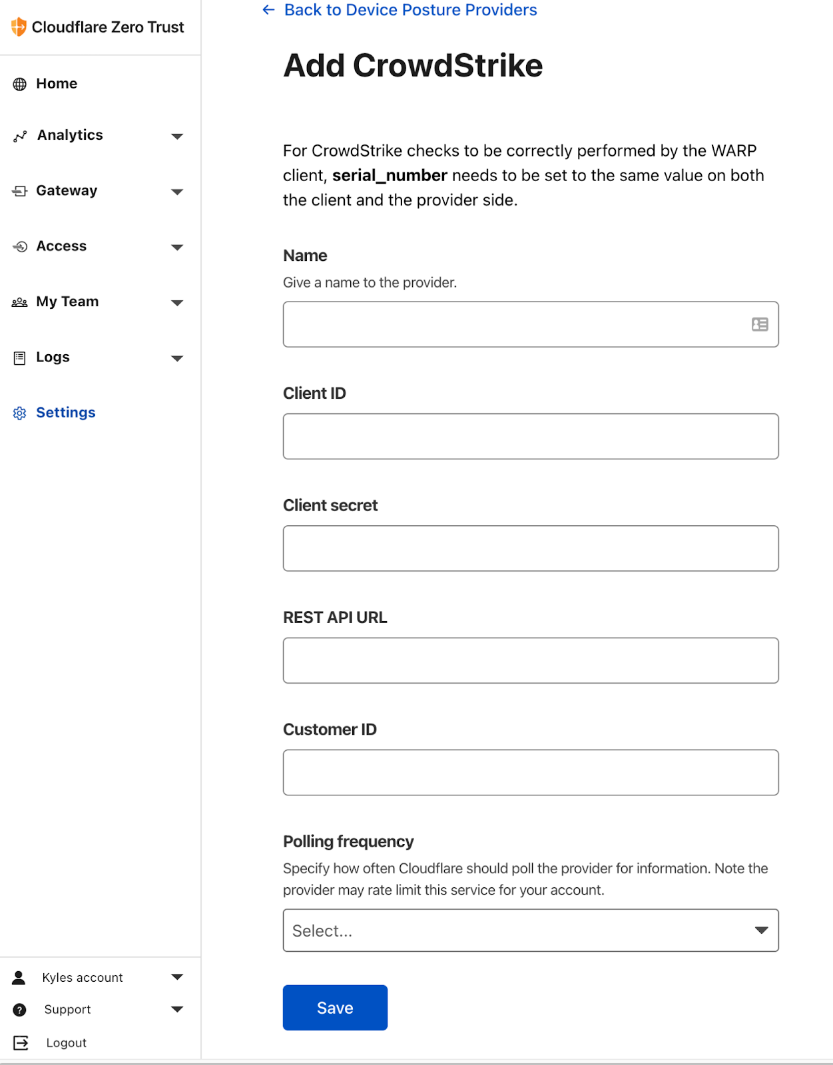Click Back to Device Posture Providers link
The image size is (833, 1065).
pos(410,10)
